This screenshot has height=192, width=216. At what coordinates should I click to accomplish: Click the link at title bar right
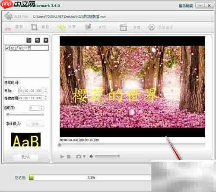[x=186, y=6]
